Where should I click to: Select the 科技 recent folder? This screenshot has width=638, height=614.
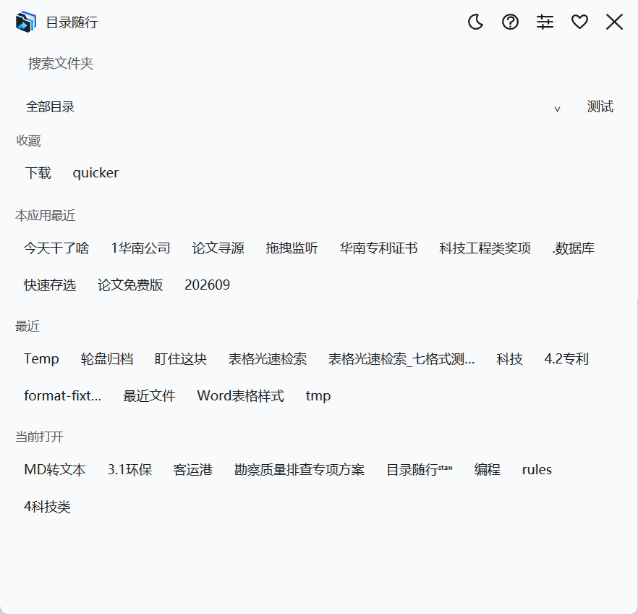click(509, 359)
